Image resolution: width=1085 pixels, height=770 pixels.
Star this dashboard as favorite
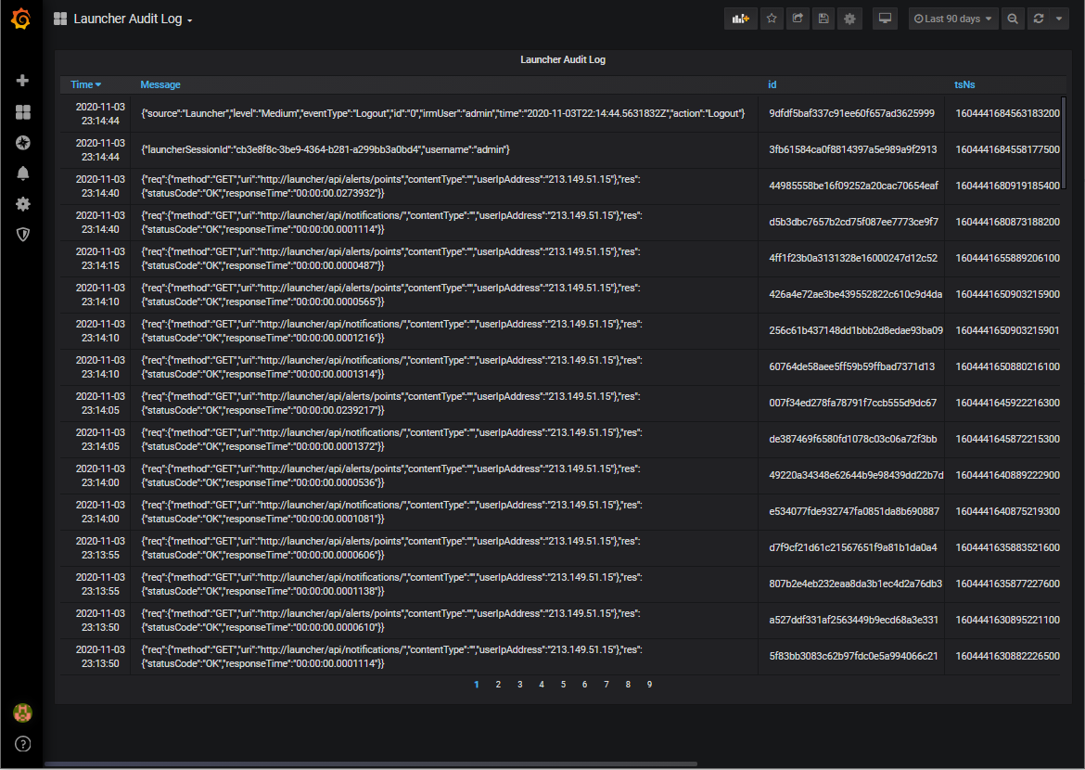(772, 19)
